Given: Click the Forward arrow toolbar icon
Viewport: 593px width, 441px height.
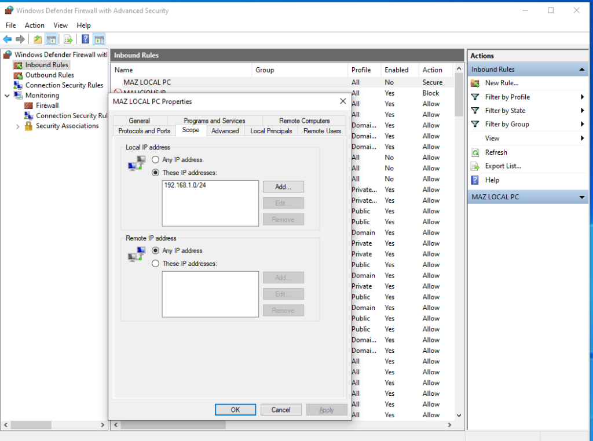Looking at the screenshot, I should (x=20, y=39).
